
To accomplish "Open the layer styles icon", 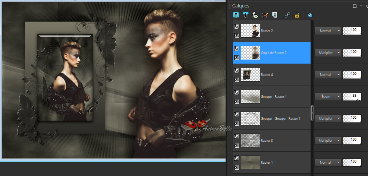I will click(x=274, y=15).
